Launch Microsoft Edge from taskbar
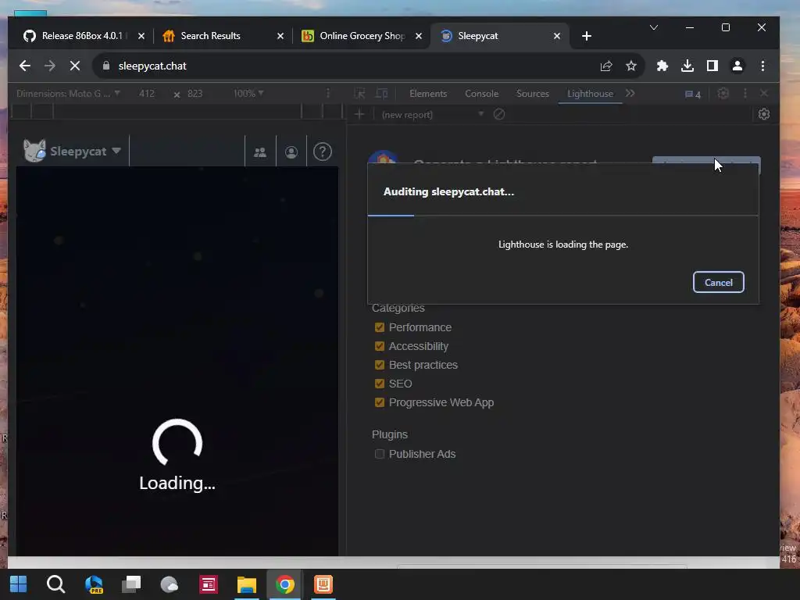This screenshot has height=600, width=800. point(94,584)
